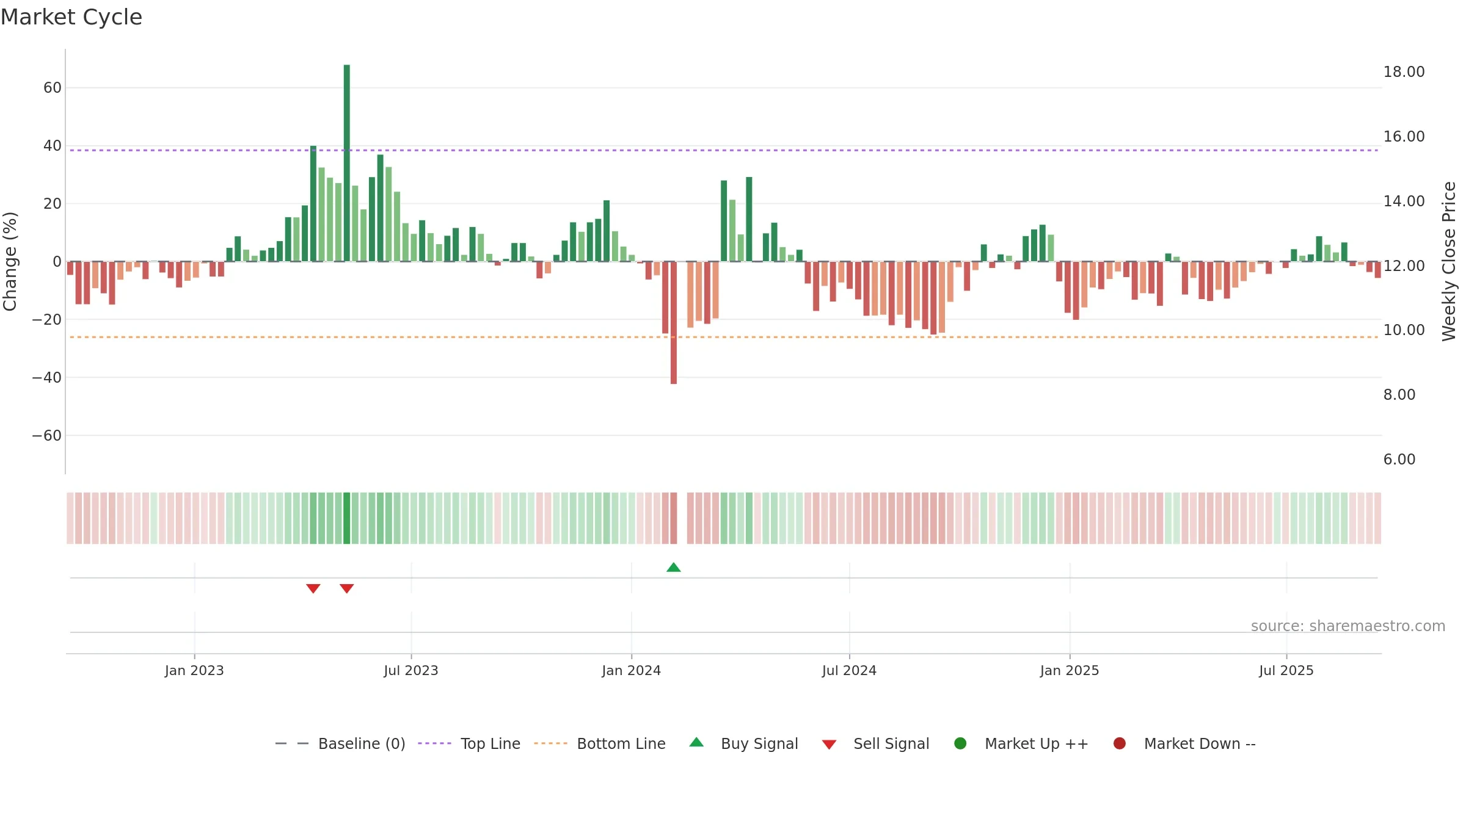Click the Jul 2023 x-axis label

click(x=411, y=671)
